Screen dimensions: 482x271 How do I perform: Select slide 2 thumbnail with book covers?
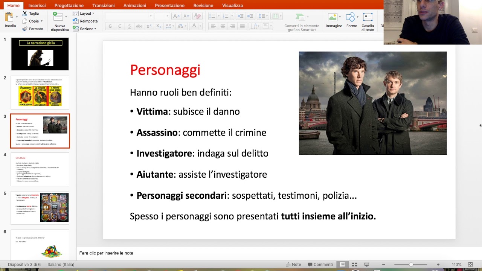40,93
